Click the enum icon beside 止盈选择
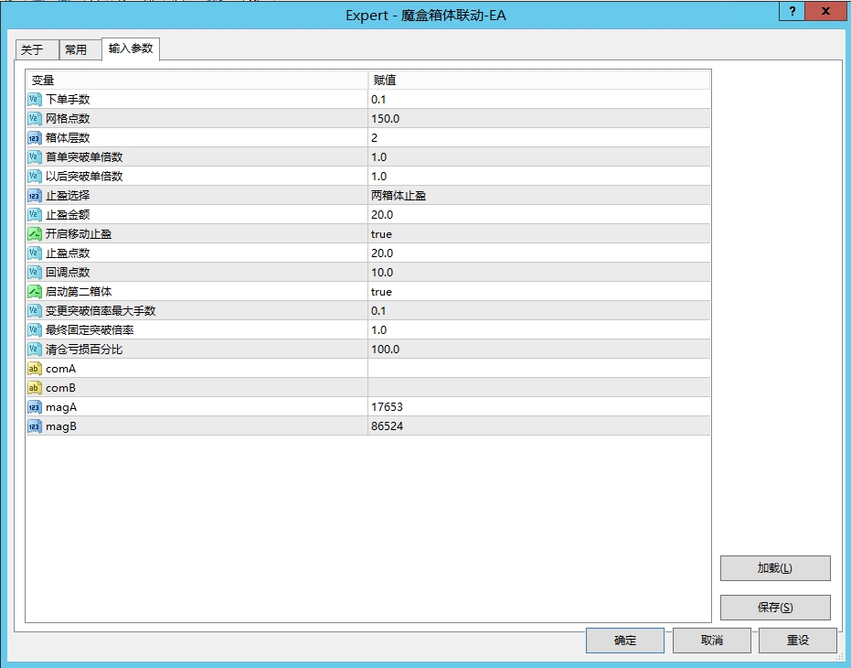 pos(35,195)
